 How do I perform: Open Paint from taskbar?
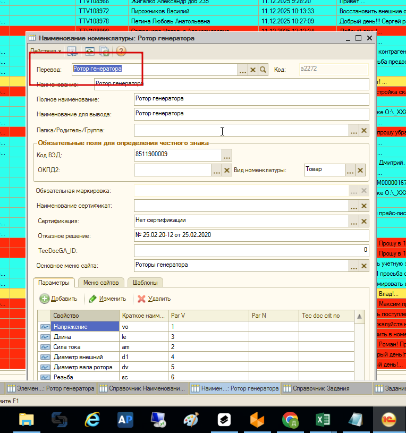point(191,420)
